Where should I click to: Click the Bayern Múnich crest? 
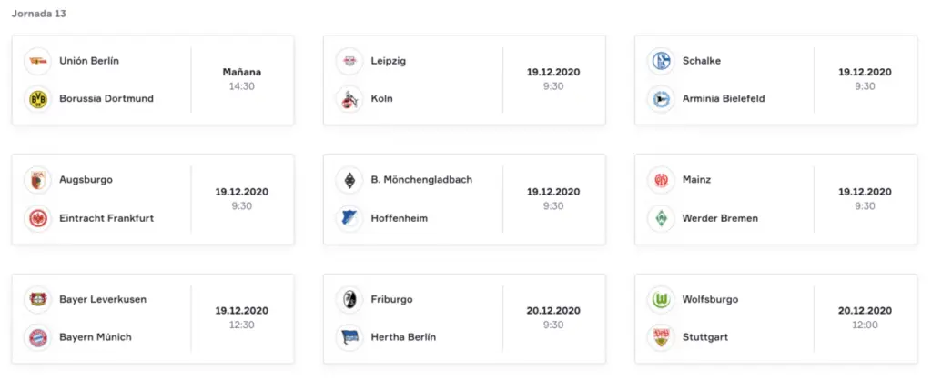38,337
